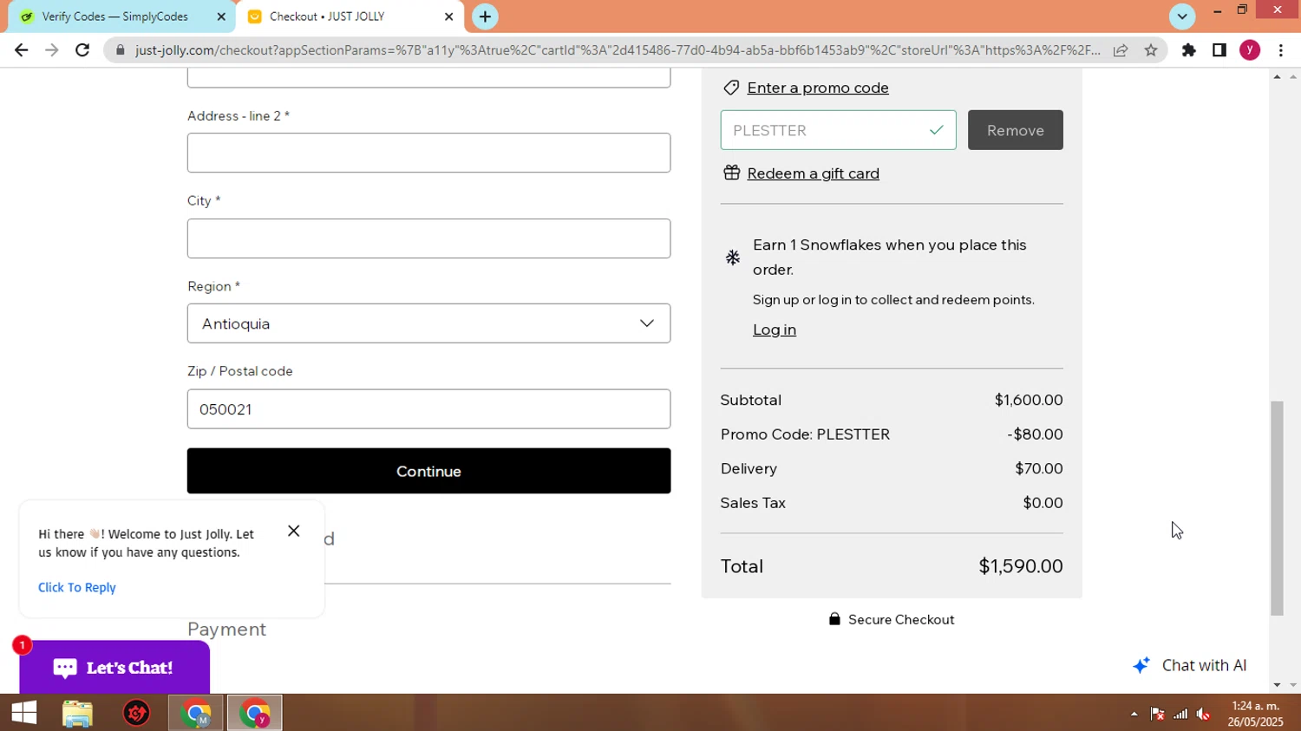
Task: Remove the applied promo code
Action: (1015, 130)
